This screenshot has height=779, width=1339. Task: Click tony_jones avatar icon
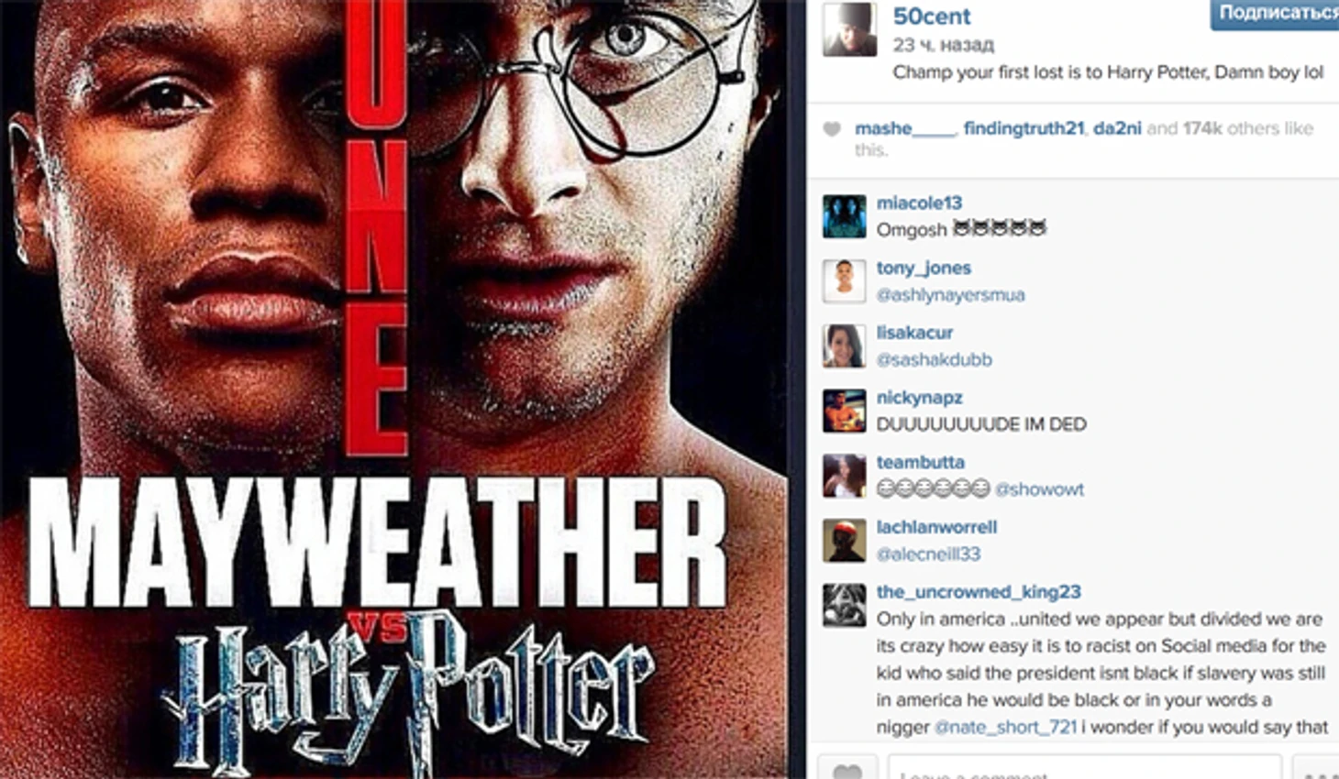[x=845, y=281]
